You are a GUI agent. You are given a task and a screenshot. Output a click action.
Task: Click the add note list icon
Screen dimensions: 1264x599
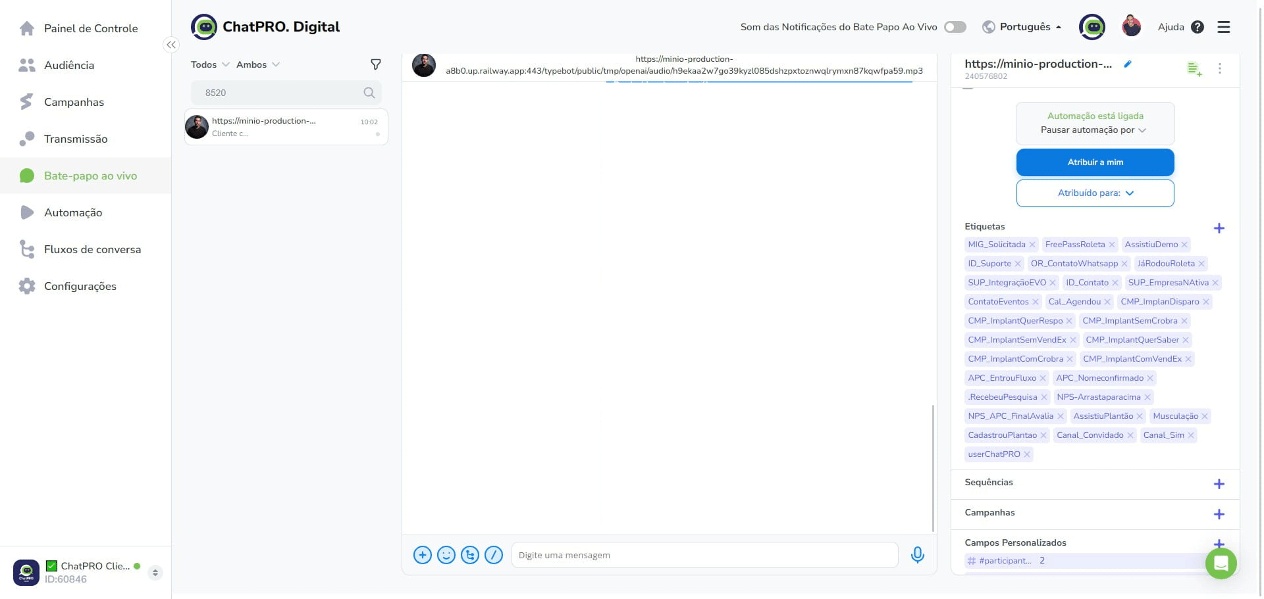[x=1194, y=68]
